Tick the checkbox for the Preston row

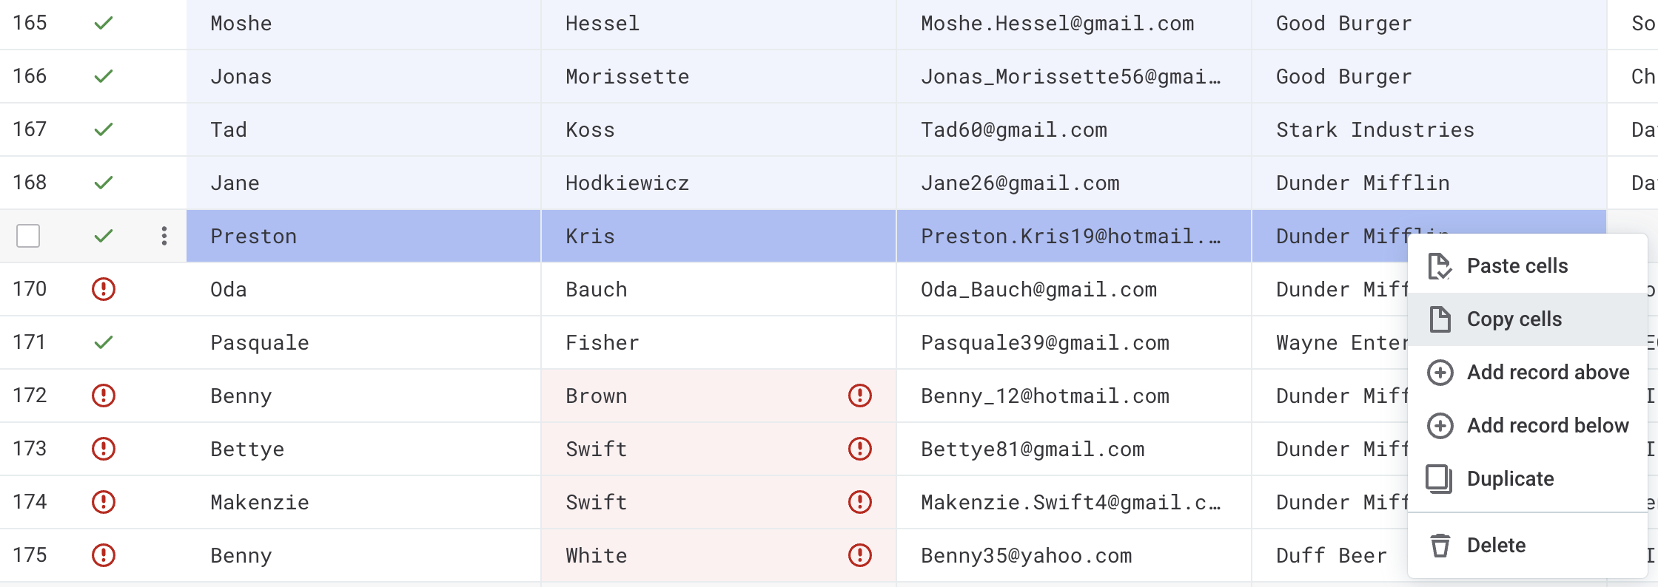coord(28,237)
